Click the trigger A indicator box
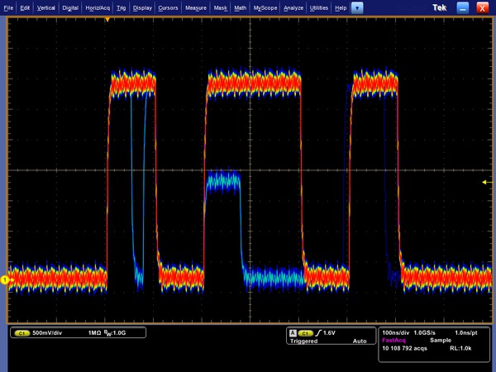 [x=292, y=332]
